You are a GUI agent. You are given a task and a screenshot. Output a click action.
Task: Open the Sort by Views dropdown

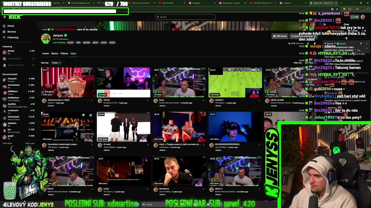56,63
